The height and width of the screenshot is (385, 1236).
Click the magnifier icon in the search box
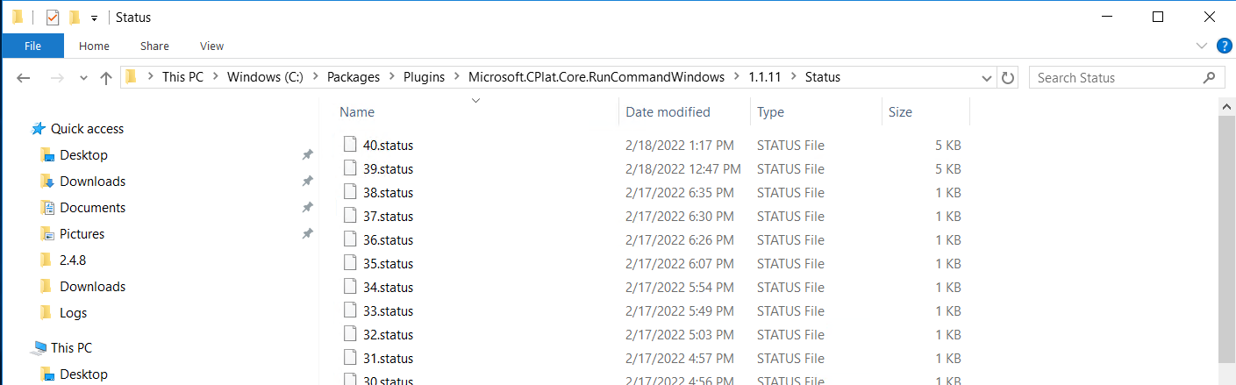pos(1210,78)
